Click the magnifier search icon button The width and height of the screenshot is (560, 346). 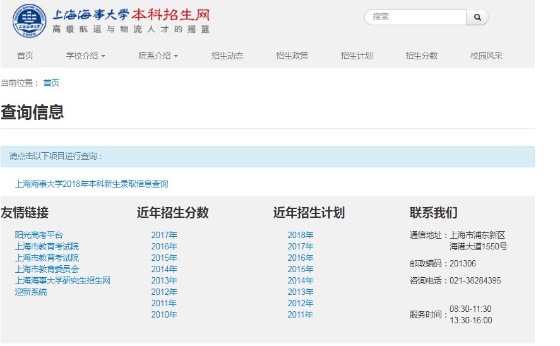tap(477, 17)
